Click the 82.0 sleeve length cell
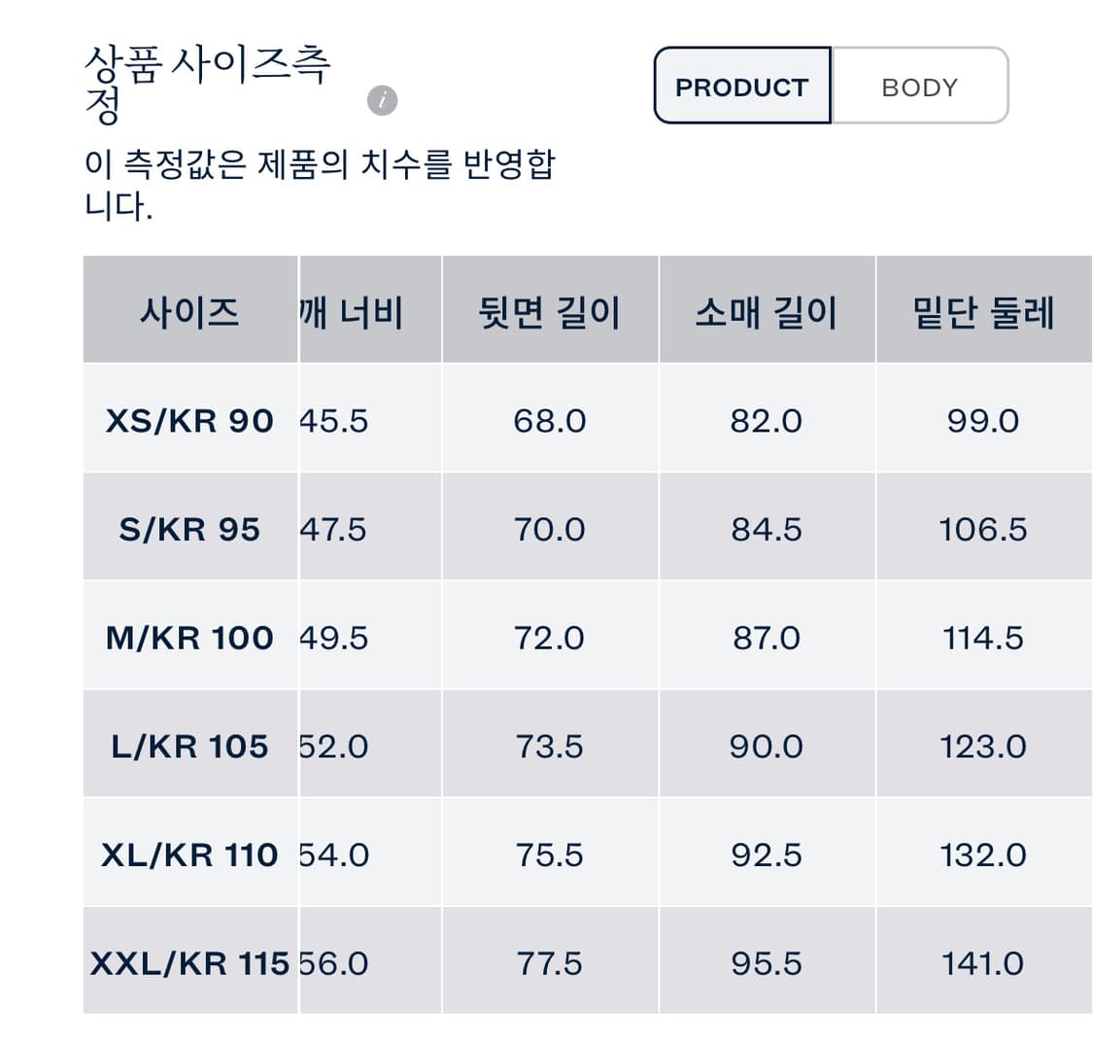Viewport: 1093px width, 1045px height. pos(767,421)
